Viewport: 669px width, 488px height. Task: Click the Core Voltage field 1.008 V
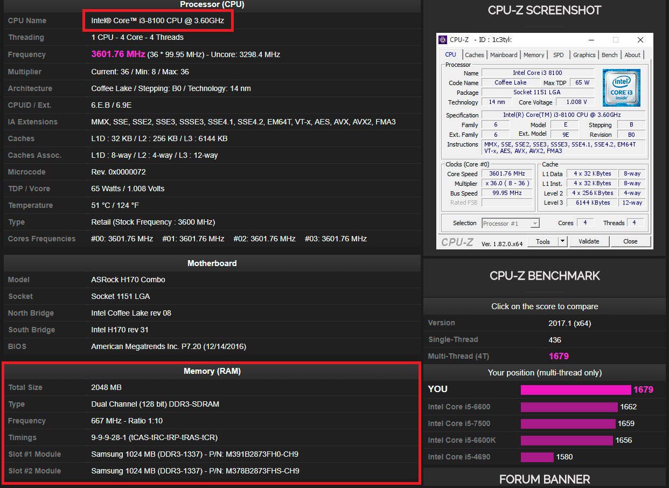point(575,102)
